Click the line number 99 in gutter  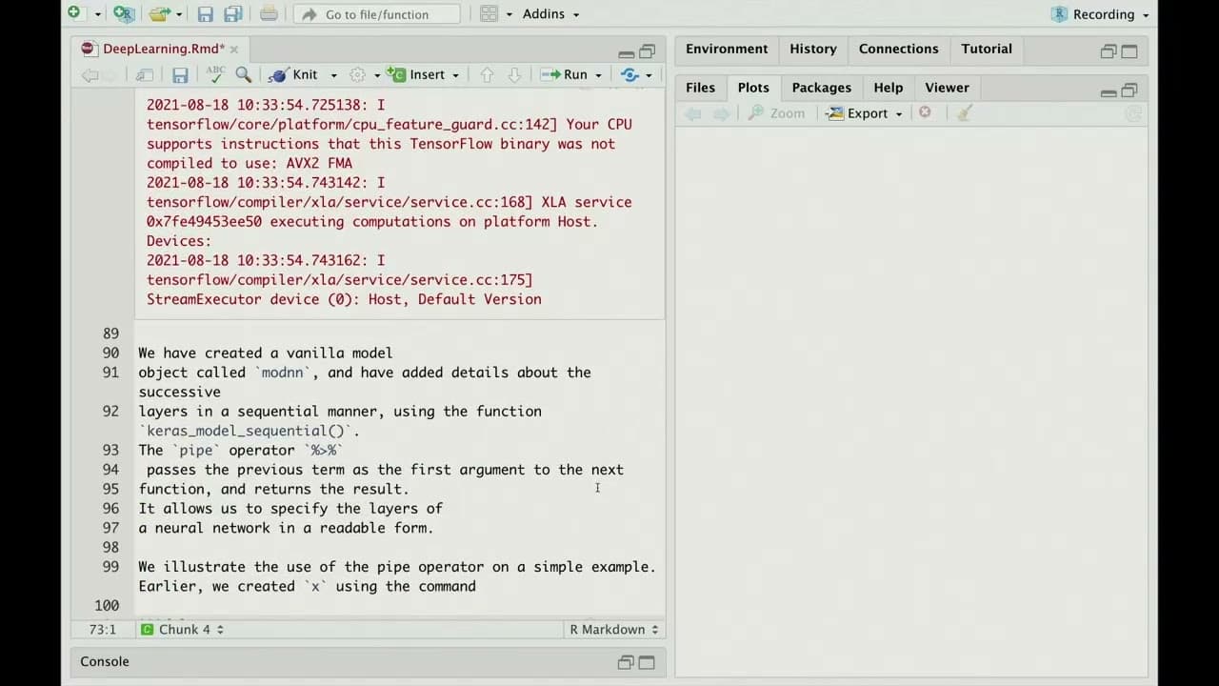pyautogui.click(x=110, y=567)
